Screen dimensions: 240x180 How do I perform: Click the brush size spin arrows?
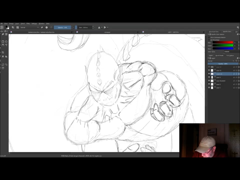click(93, 27)
